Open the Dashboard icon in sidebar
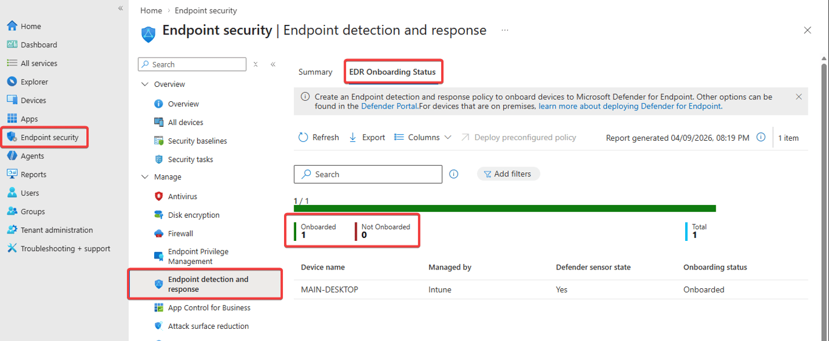This screenshot has width=829, height=341. (x=12, y=45)
